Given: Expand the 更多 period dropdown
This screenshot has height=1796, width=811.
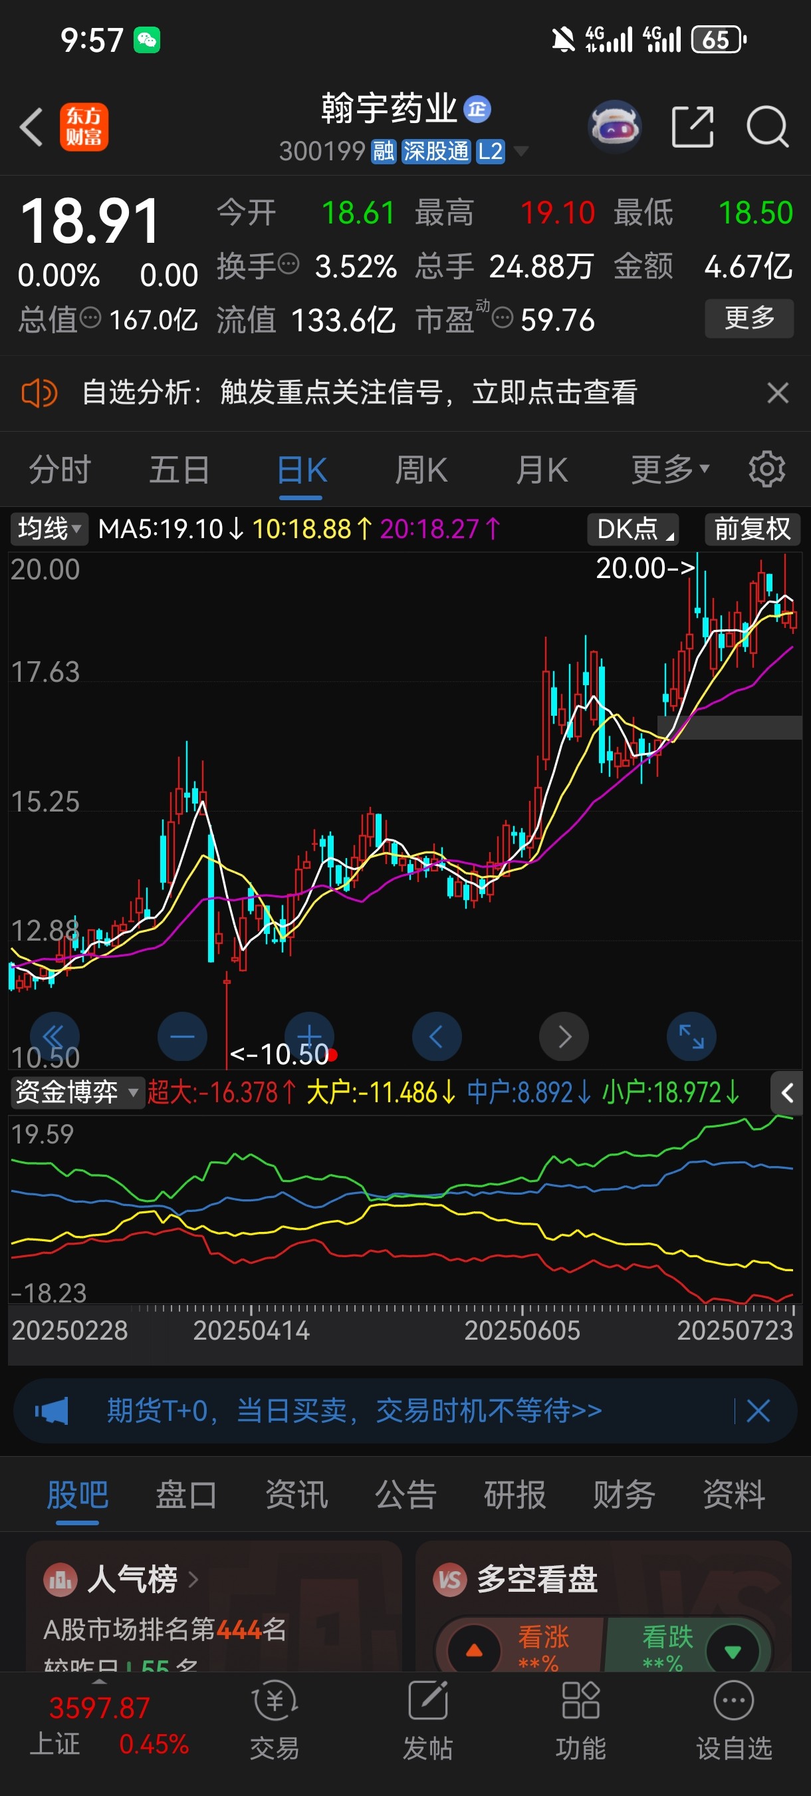Looking at the screenshot, I should click(x=669, y=469).
